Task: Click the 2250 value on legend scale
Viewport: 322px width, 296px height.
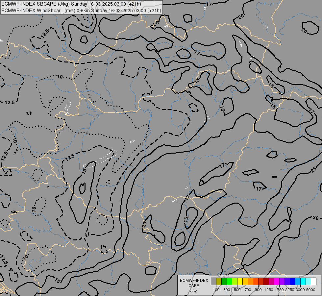Action: coord(289,290)
